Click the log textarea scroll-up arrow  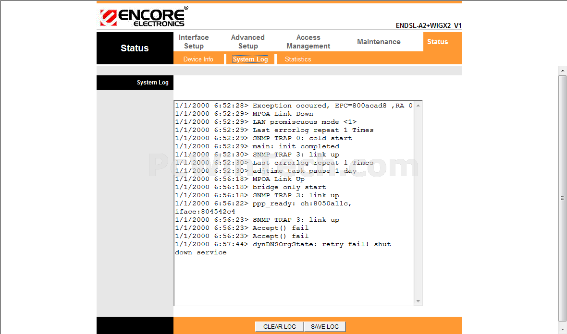coord(418,106)
